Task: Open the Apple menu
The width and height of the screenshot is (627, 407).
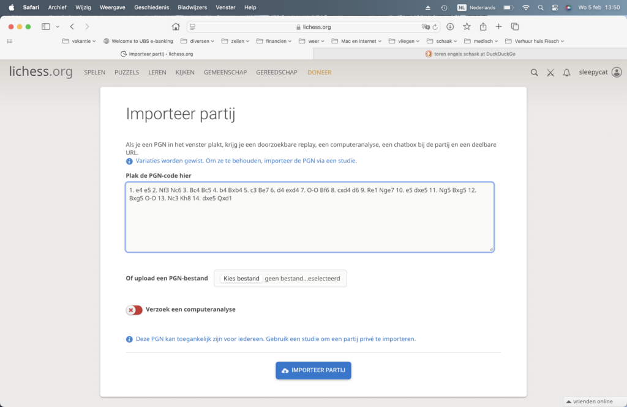Action: click(x=11, y=7)
